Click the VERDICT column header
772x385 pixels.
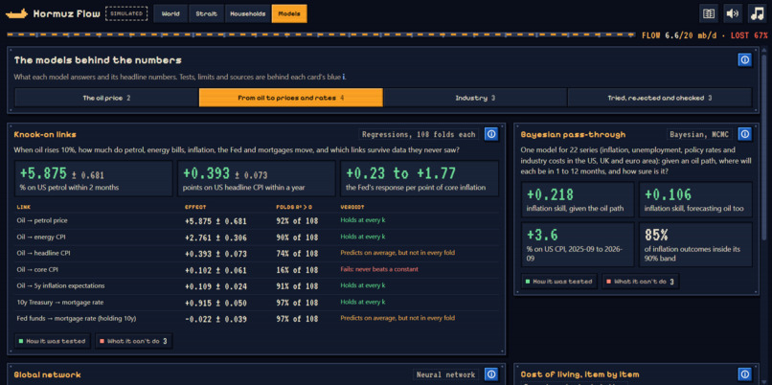click(x=352, y=207)
